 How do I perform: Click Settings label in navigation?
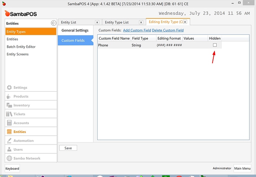coord(20,88)
